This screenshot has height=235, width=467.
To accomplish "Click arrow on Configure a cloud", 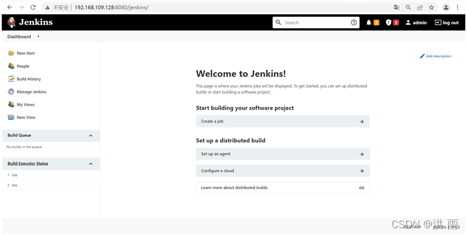I will pos(361,171).
